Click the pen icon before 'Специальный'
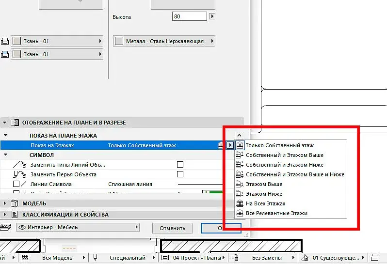 pyautogui.click(x=95, y=258)
